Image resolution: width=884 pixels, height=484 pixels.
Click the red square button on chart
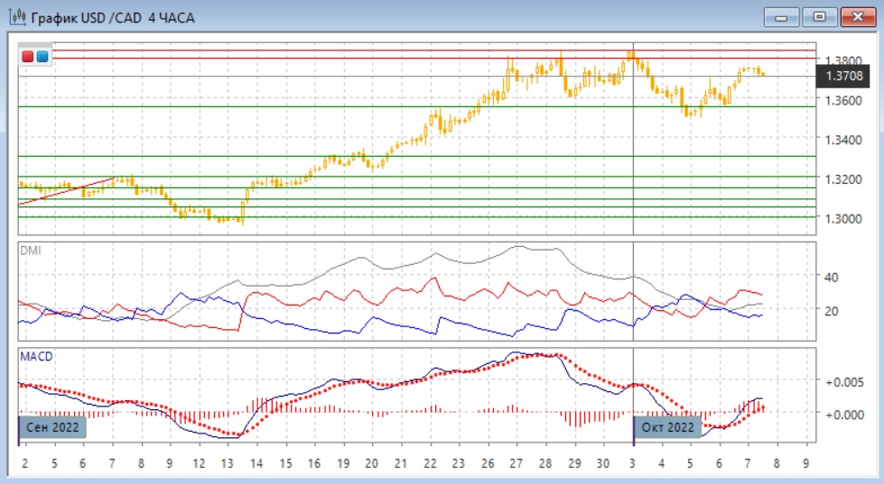coord(28,57)
